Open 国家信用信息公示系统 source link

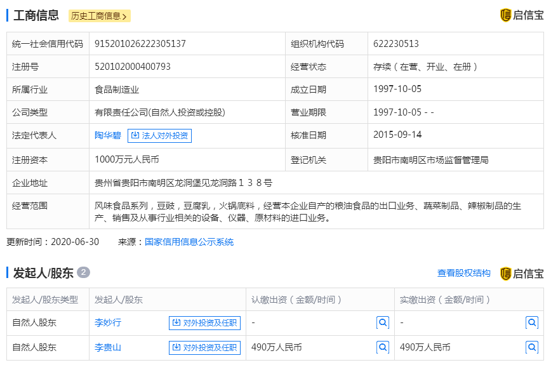189,242
